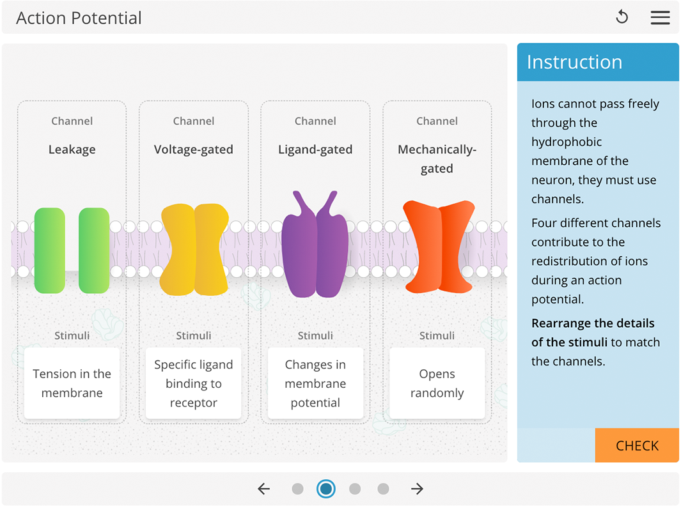Click the reset icon in the top bar

click(622, 17)
